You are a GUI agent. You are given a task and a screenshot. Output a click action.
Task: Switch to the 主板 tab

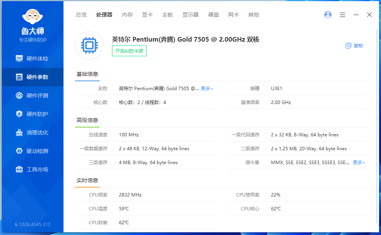(x=167, y=15)
